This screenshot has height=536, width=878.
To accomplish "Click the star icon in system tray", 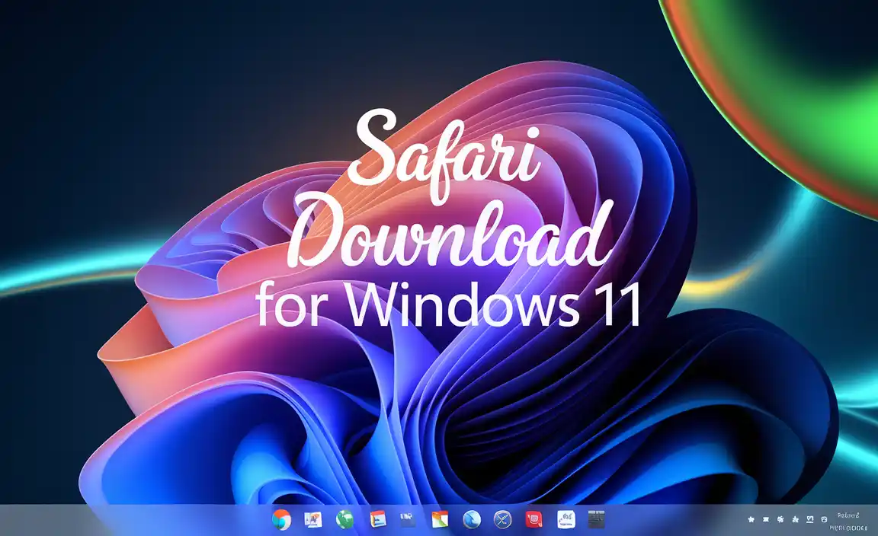I will coord(751,520).
